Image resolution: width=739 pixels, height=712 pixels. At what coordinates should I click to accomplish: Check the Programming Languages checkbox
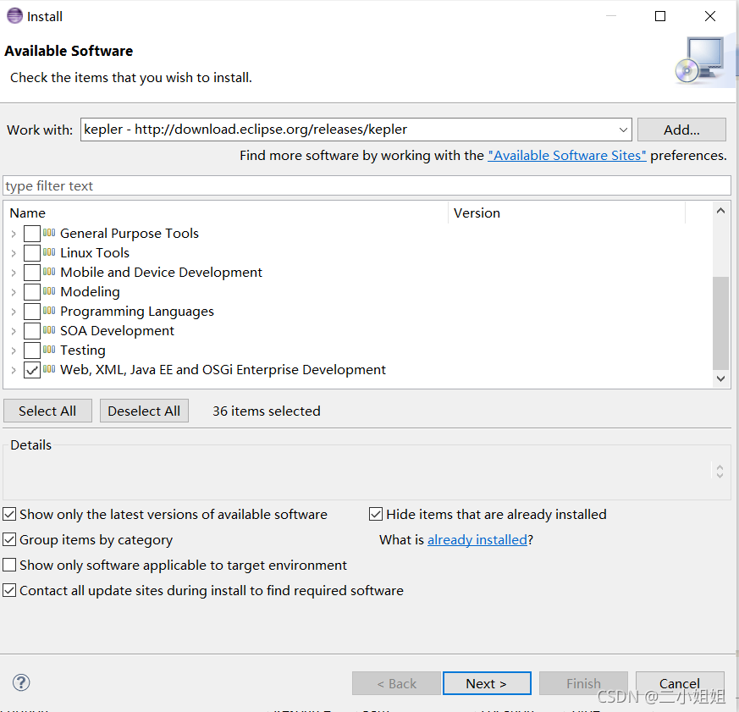32,312
